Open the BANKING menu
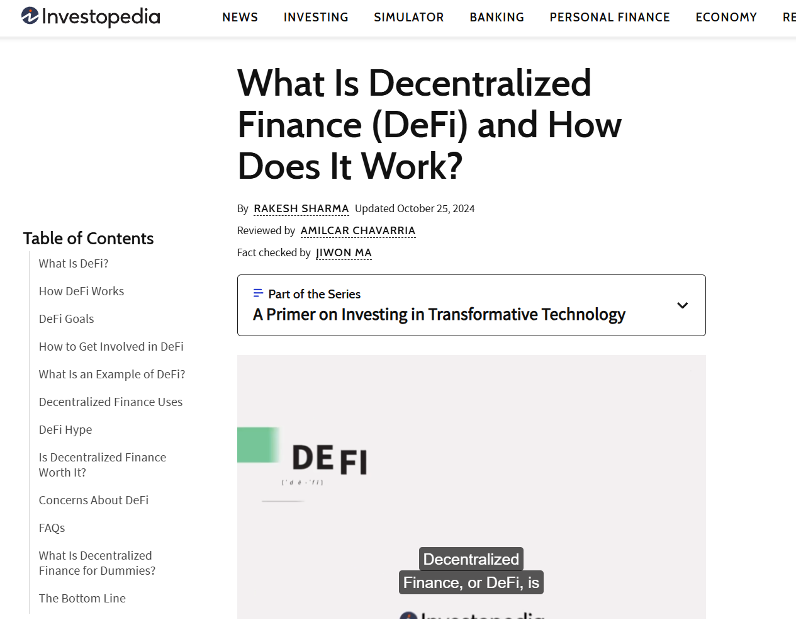The height and width of the screenshot is (627, 796). tap(496, 18)
